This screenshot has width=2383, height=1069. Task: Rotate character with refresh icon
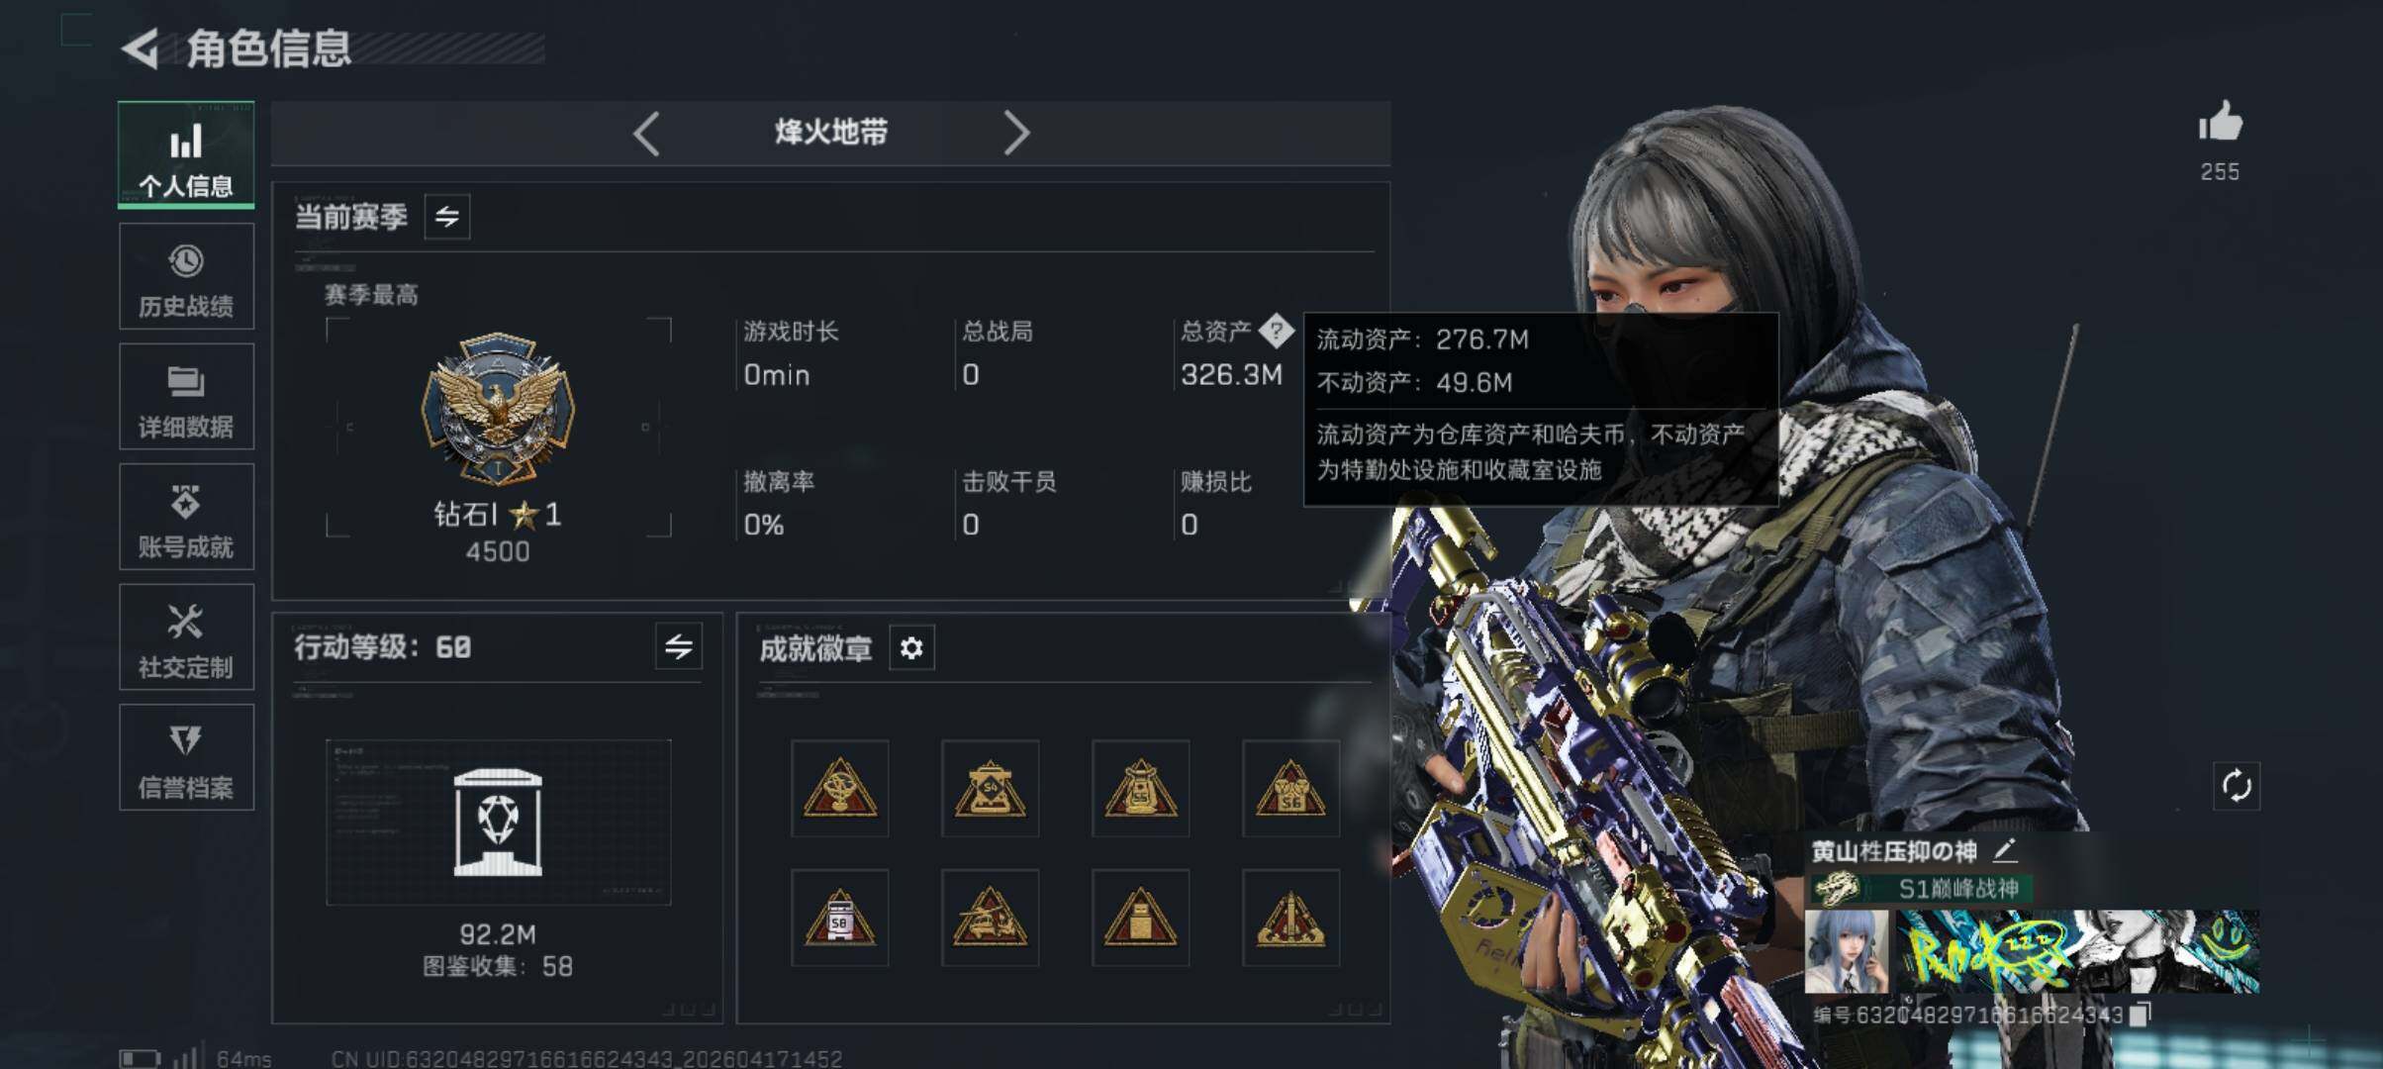2237,787
